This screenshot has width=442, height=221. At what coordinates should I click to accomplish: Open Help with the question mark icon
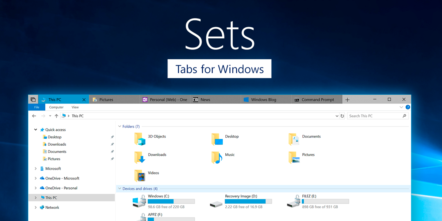click(408, 107)
